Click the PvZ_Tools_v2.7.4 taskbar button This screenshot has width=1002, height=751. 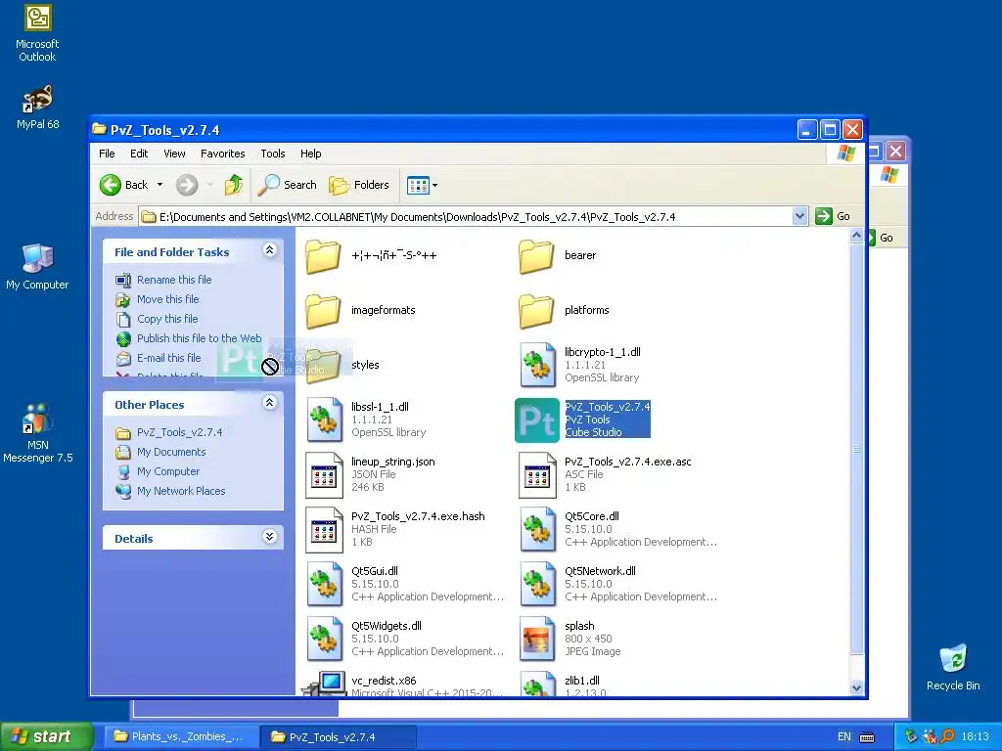coord(339,737)
